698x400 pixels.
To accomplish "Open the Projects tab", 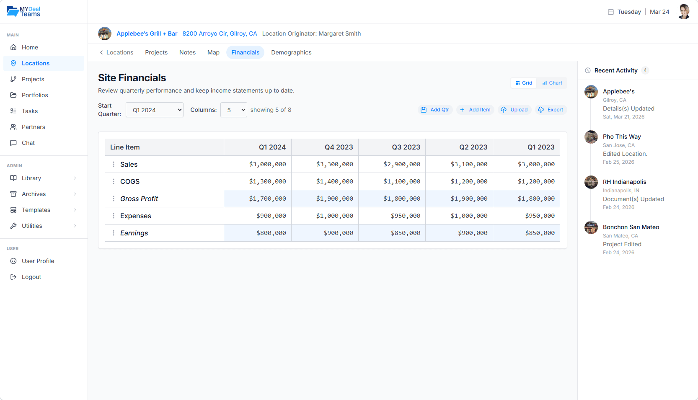I will (x=156, y=52).
